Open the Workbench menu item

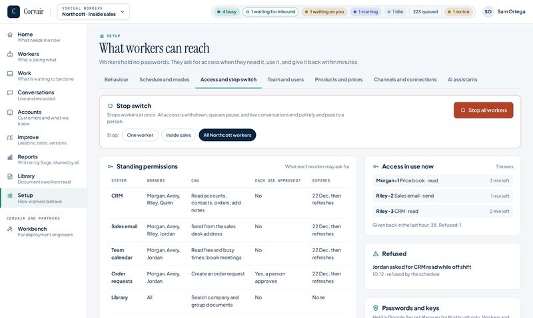point(43,232)
